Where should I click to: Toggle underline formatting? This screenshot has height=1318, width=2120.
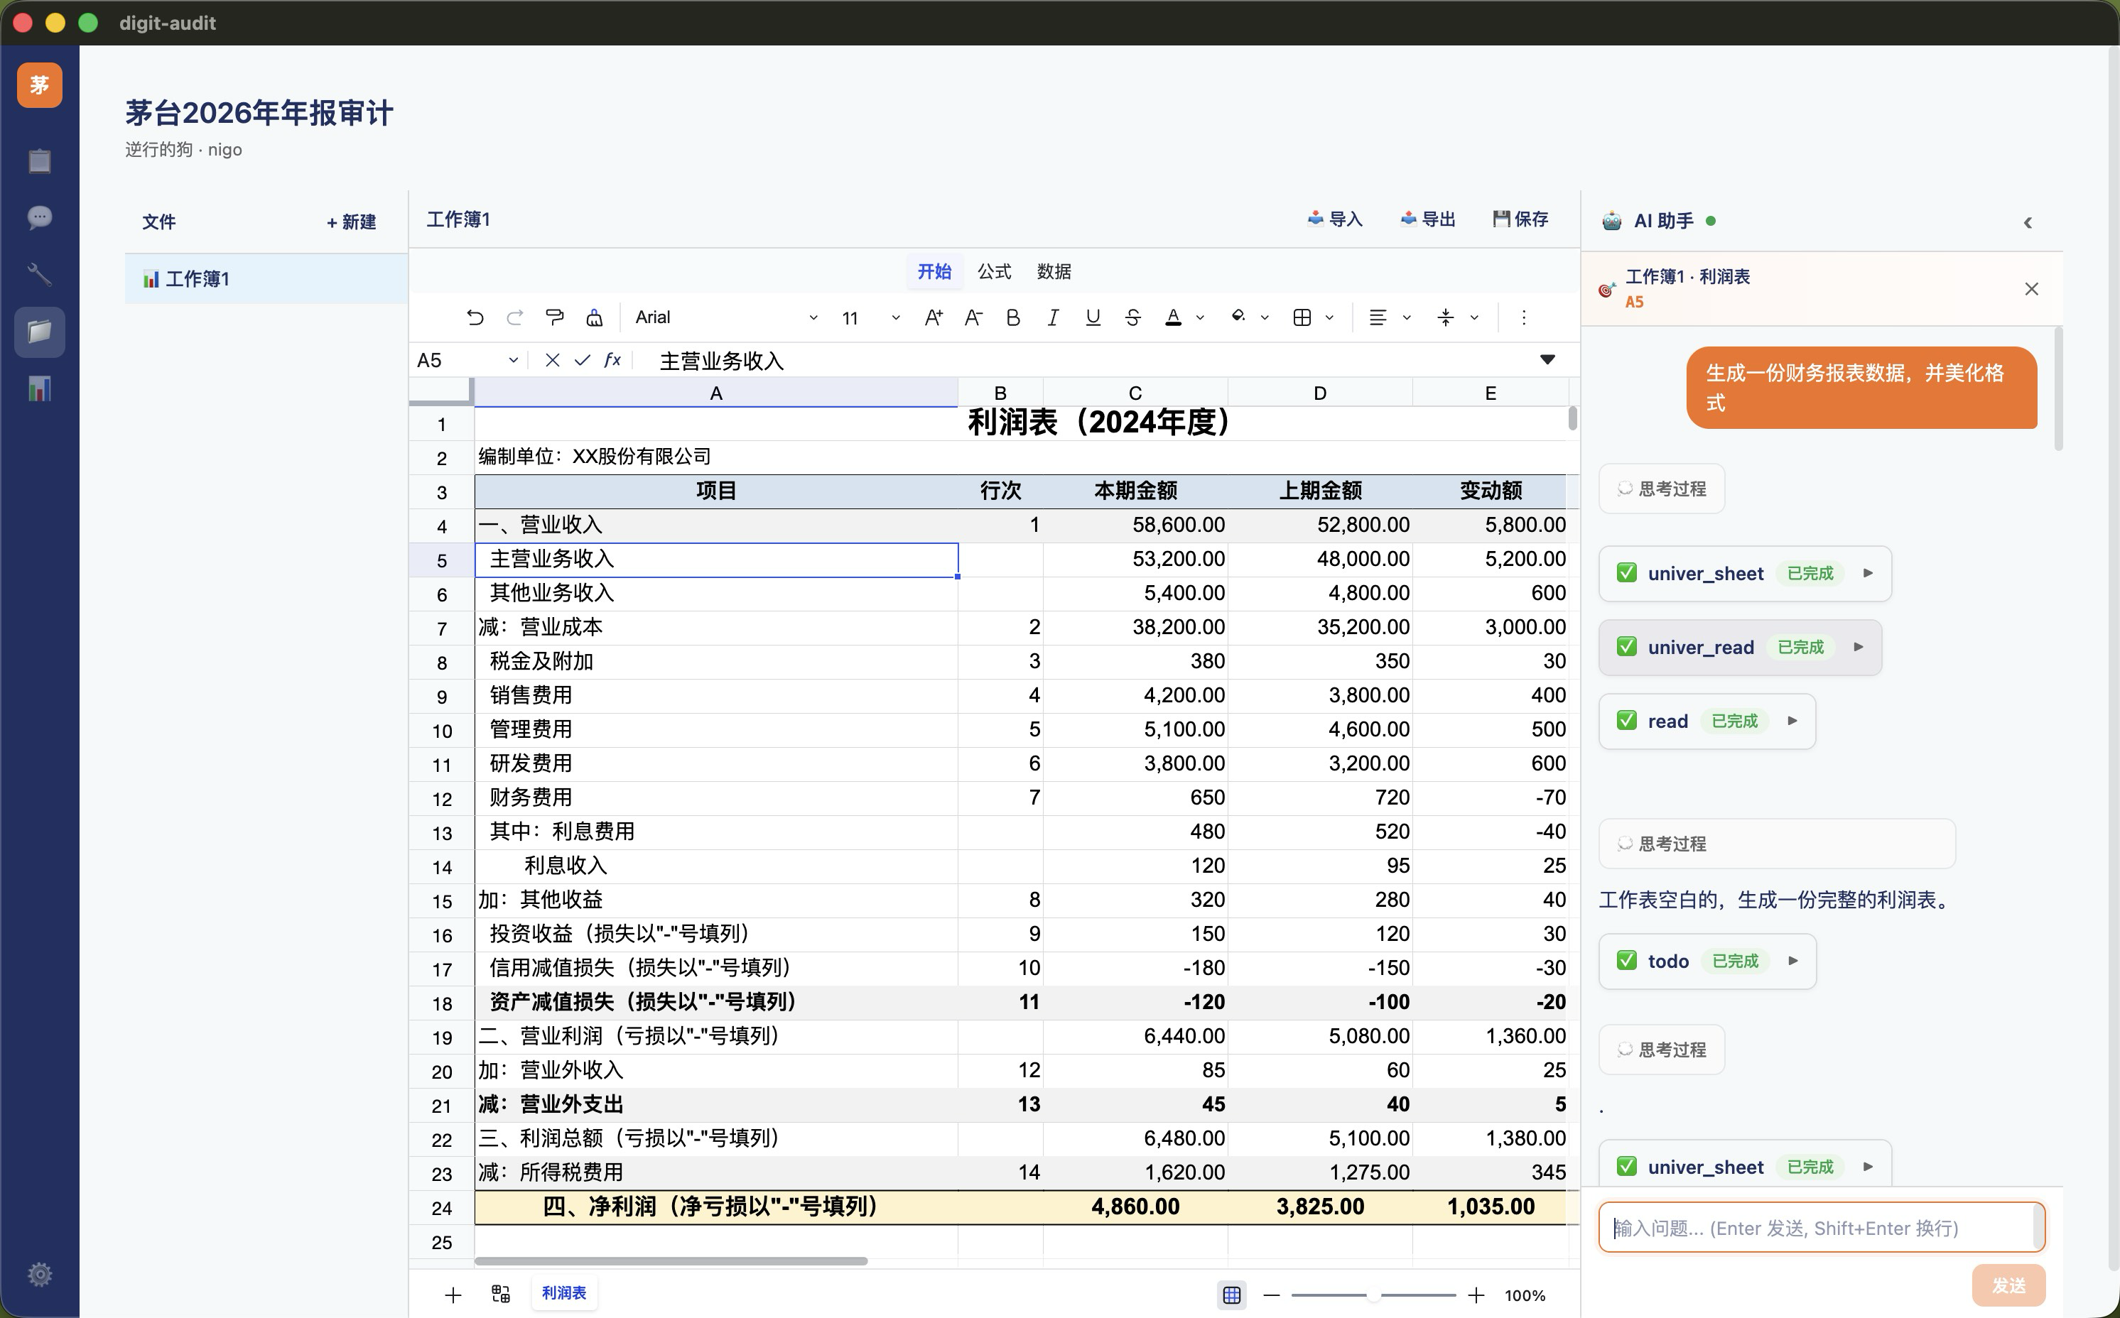tap(1093, 317)
